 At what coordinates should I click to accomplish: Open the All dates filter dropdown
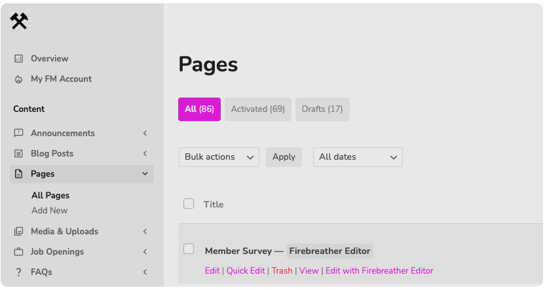358,157
